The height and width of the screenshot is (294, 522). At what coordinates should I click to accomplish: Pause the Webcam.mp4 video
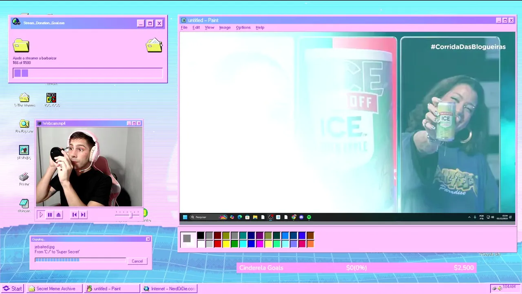tap(50, 214)
